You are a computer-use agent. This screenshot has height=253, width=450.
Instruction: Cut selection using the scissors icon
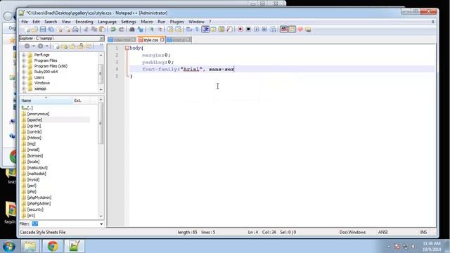[86, 30]
